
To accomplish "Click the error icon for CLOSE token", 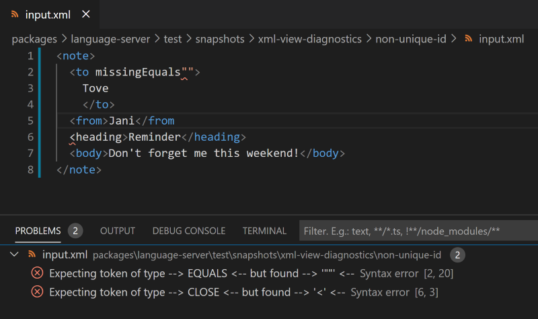I will click(x=38, y=292).
